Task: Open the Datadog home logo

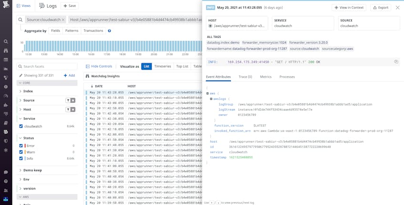Action: (x=6, y=4)
